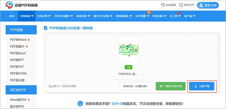This screenshot has width=226, height=109.
Task: Expand the 文档文本翻译 menu
Action: tap(63, 16)
